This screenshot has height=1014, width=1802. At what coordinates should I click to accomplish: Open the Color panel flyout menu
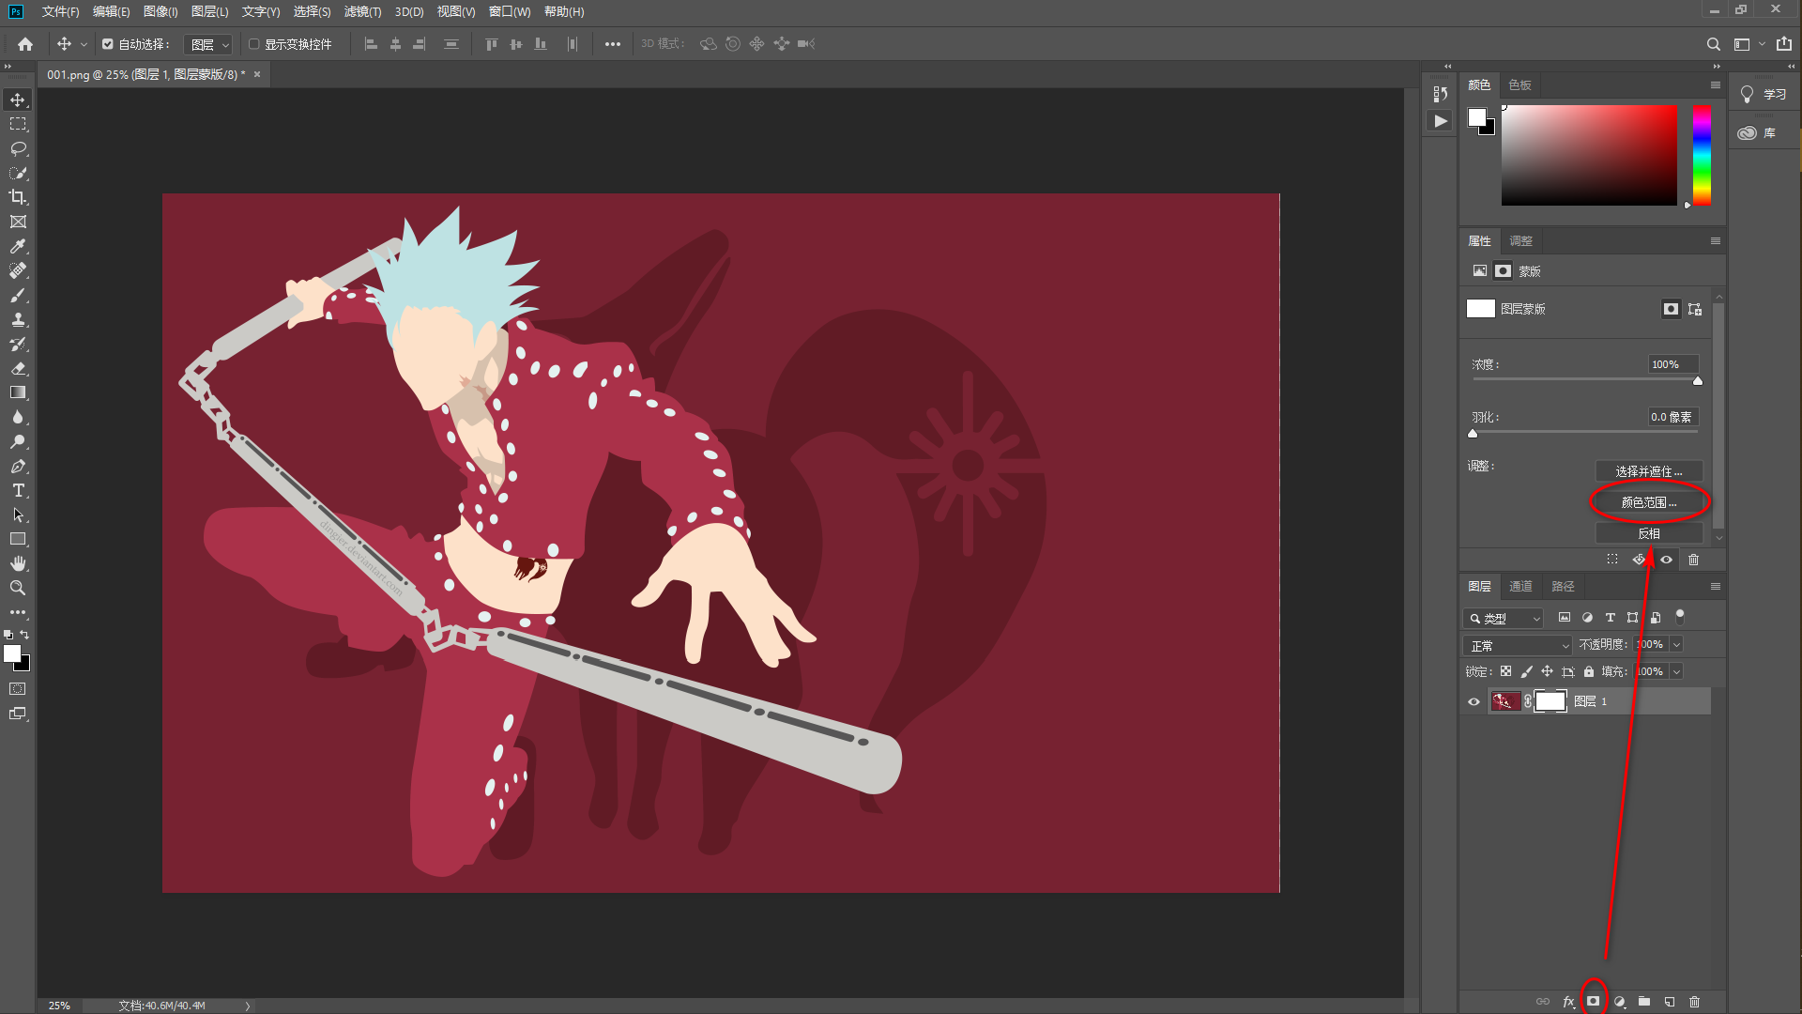(1716, 85)
